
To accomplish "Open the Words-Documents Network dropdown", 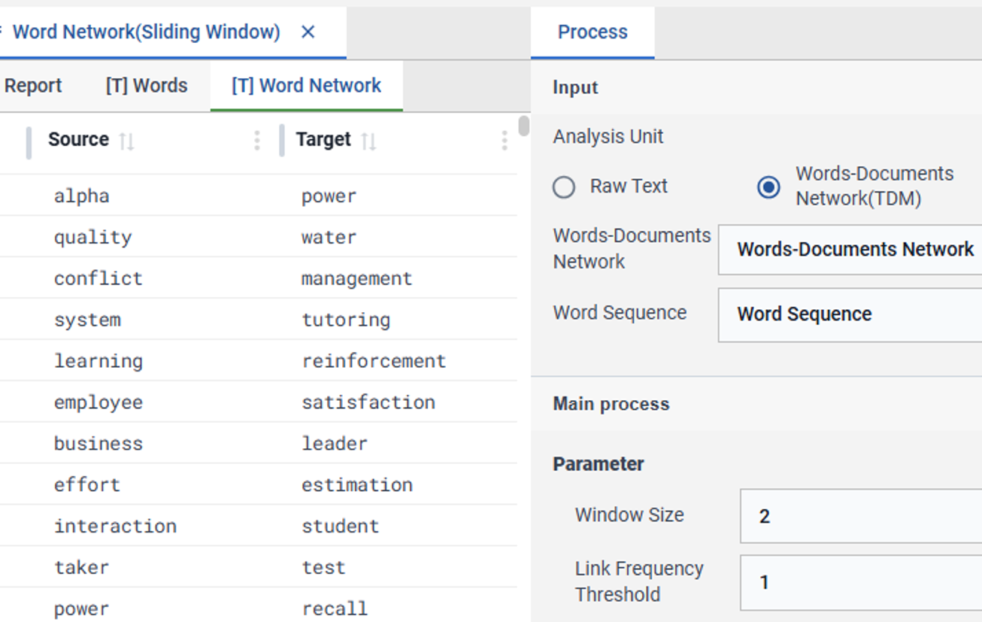I will (x=850, y=250).
